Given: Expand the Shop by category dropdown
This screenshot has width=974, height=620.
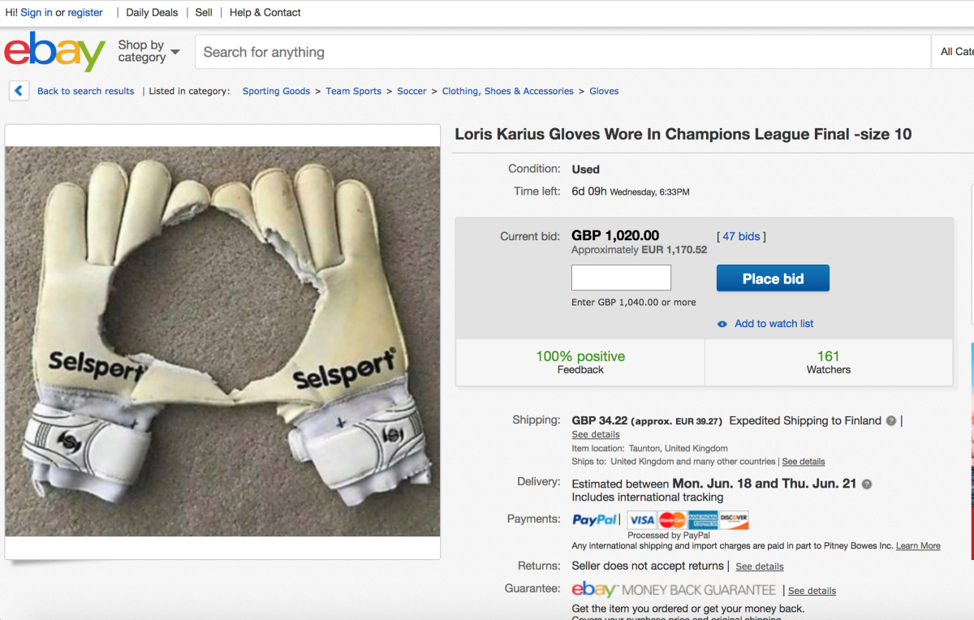Looking at the screenshot, I should [149, 52].
